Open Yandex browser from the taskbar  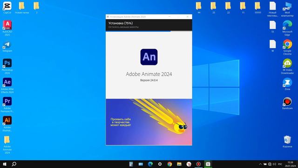tap(189, 164)
